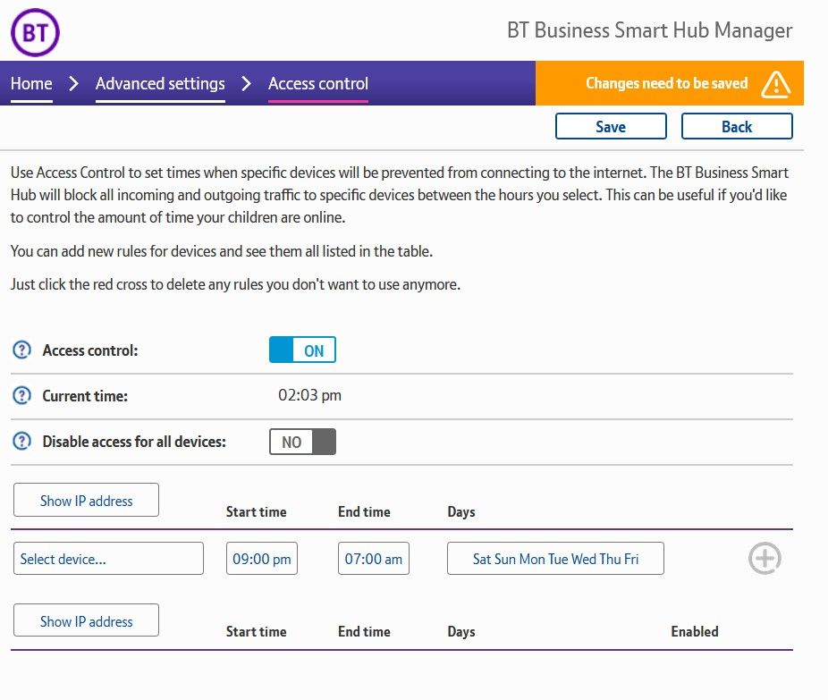Click the Back button
Screen dimensions: 828x700
point(737,126)
